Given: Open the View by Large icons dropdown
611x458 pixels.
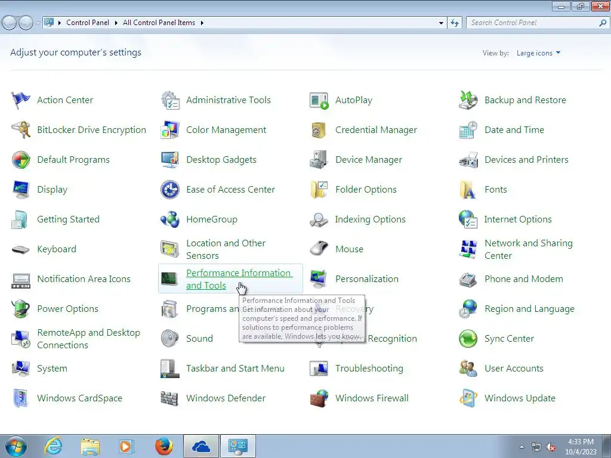Looking at the screenshot, I should pos(539,53).
